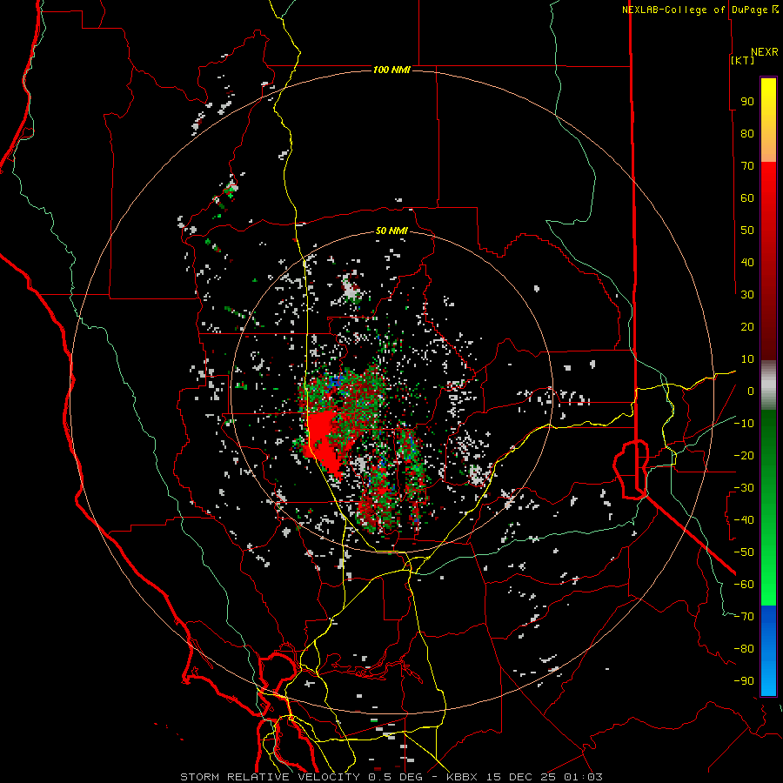Image resolution: width=783 pixels, height=783 pixels.
Task: Click the 30 value on the velocity scale
Action: point(747,295)
